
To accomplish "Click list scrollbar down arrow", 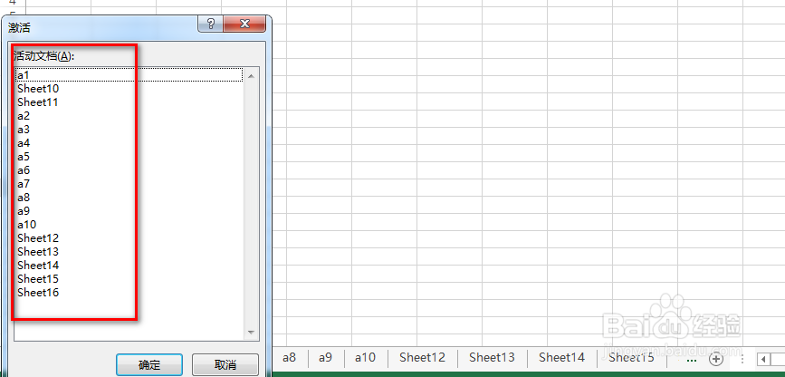I will click(252, 333).
